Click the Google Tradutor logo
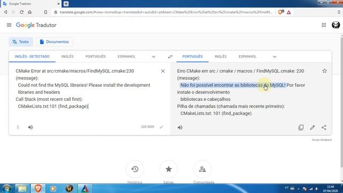The width and height of the screenshot is (343, 193). (36, 25)
